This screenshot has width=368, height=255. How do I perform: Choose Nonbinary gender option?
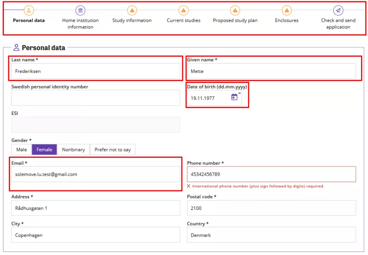click(73, 150)
